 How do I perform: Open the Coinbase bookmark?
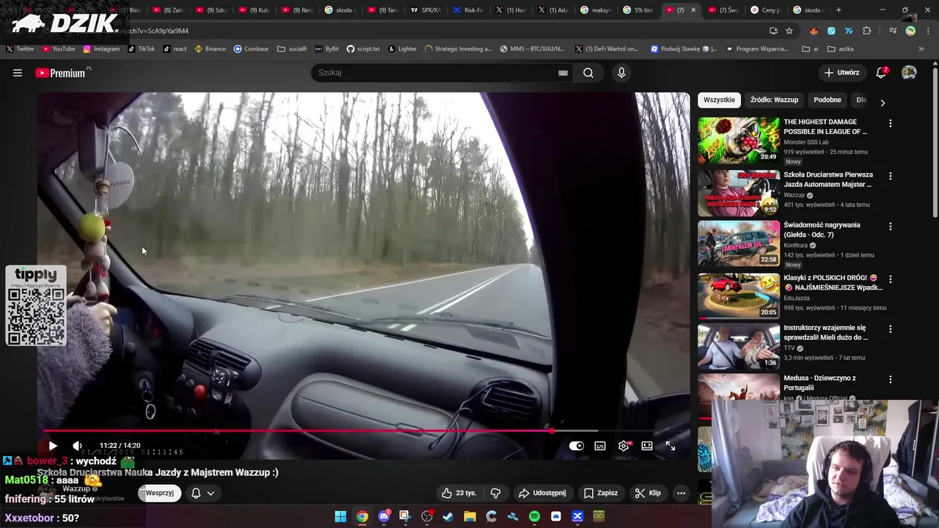point(251,49)
